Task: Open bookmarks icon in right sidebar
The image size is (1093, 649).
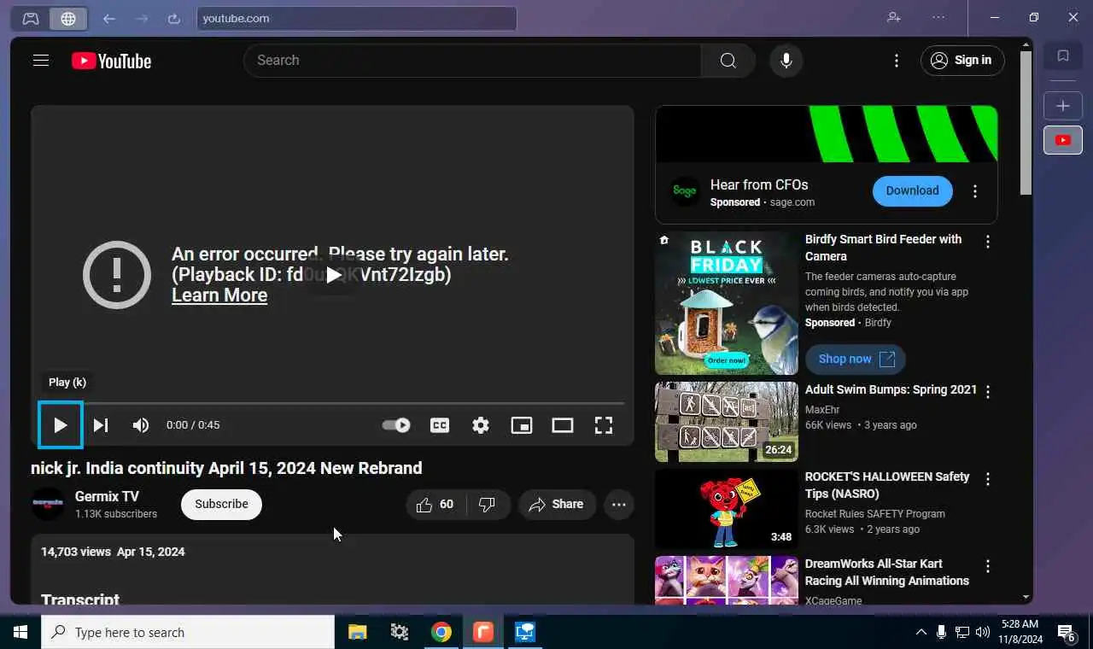Action: [1063, 56]
